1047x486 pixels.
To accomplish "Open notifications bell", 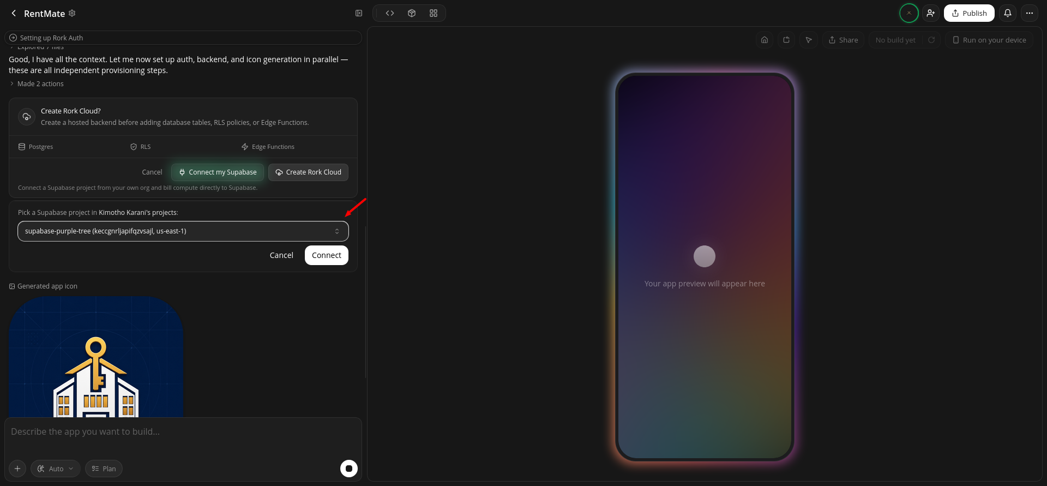I will (1008, 13).
